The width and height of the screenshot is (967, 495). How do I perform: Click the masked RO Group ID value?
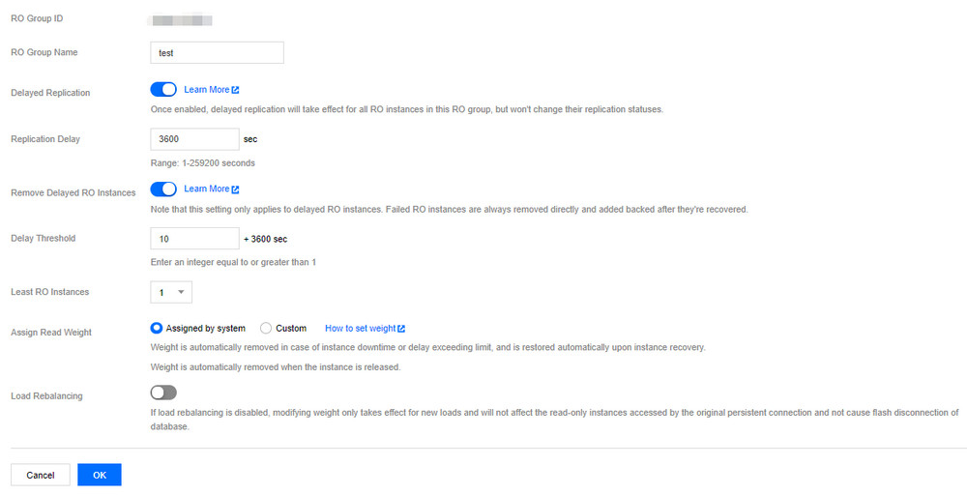point(181,19)
